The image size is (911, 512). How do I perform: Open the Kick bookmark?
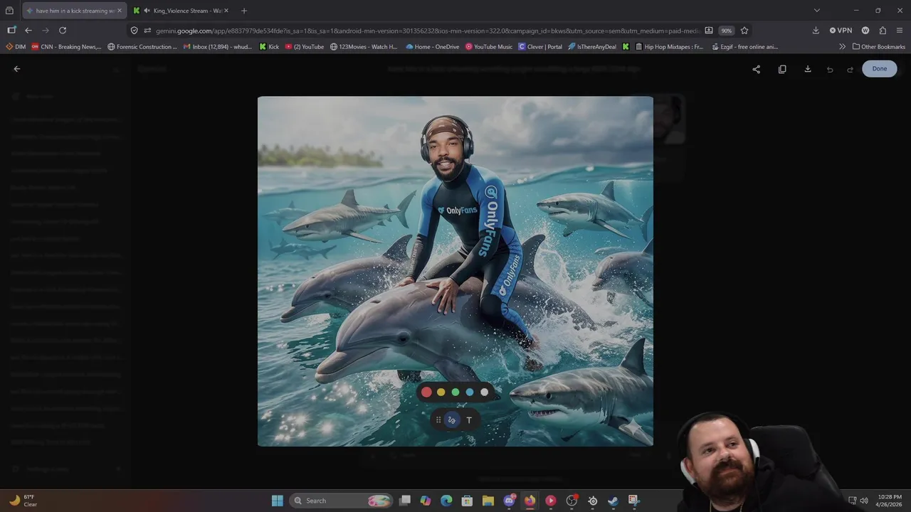coord(269,47)
